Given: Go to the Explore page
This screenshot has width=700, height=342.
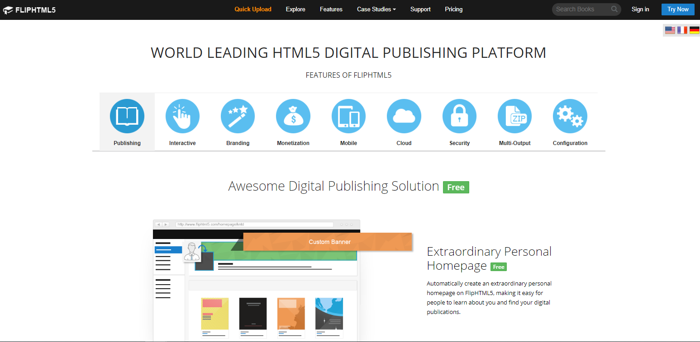Looking at the screenshot, I should [x=295, y=9].
